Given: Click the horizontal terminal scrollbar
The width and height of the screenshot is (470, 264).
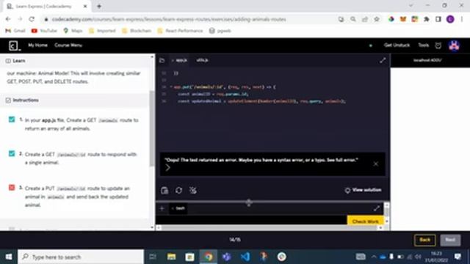Looking at the screenshot, I should pos(270,228).
